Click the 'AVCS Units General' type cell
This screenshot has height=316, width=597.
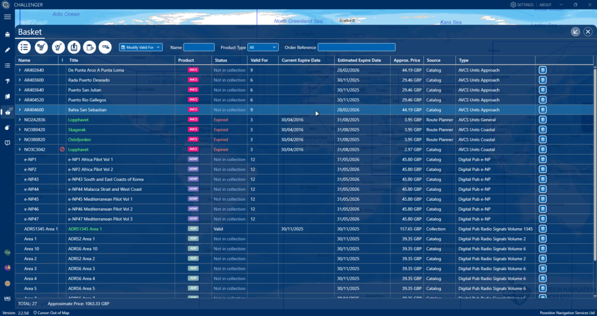point(477,120)
